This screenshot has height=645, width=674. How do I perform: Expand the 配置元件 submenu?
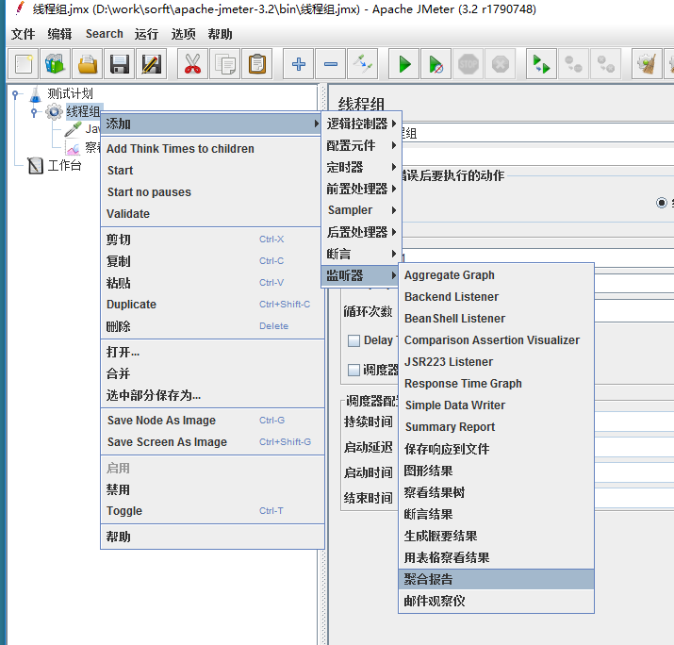pyautogui.click(x=361, y=145)
